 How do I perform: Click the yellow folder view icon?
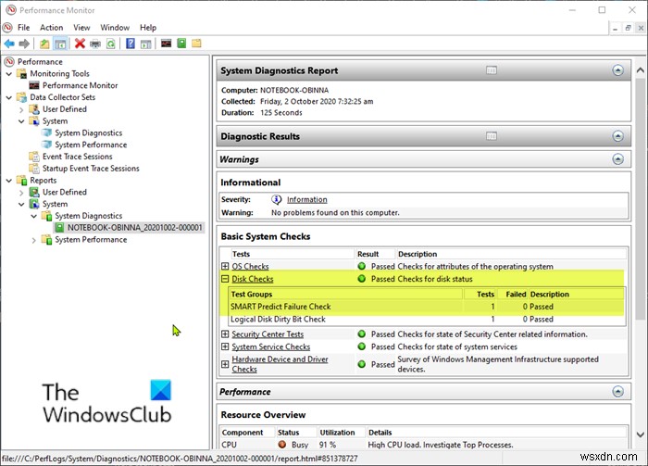coord(196,43)
